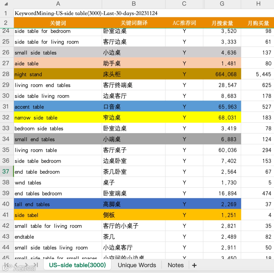Select the translation cell 口音桌
Image resolution: width=274 pixels, height=273 pixels.
coord(134,107)
